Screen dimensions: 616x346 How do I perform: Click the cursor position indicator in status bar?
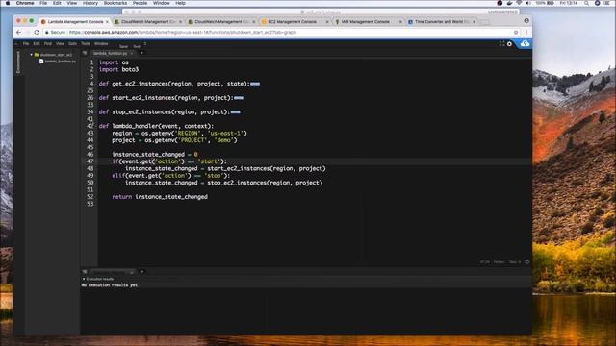[485, 261]
